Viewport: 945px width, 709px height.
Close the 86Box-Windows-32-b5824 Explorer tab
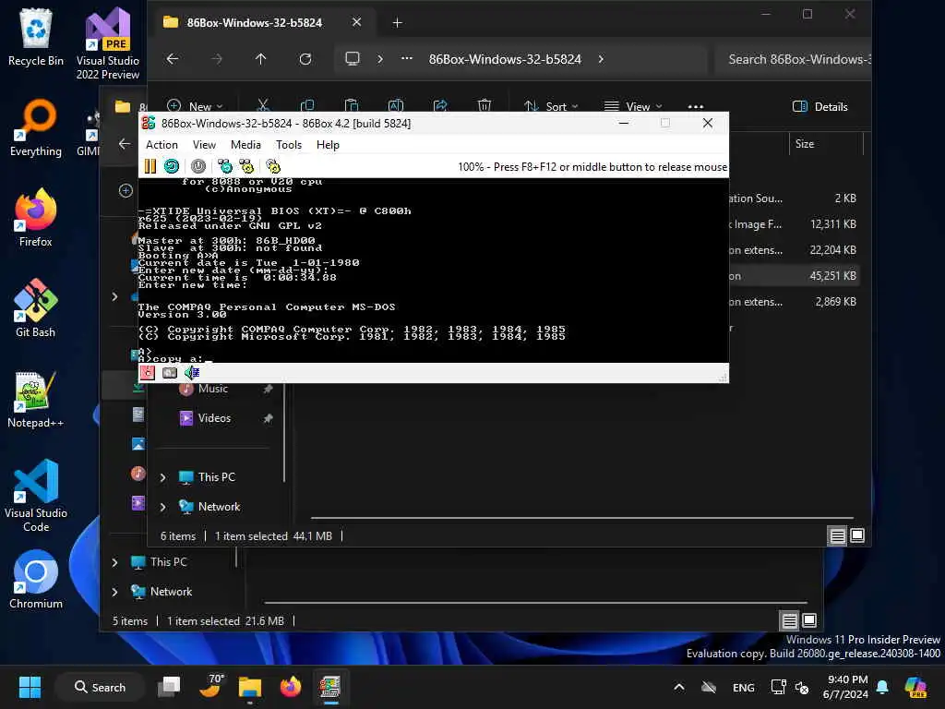point(357,22)
